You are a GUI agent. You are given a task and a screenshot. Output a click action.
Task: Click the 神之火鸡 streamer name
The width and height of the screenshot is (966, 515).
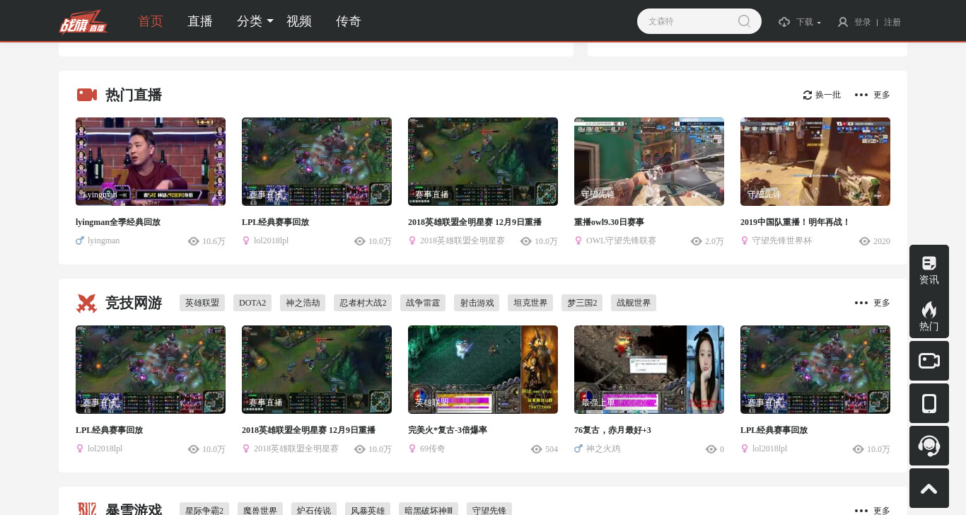coord(603,449)
